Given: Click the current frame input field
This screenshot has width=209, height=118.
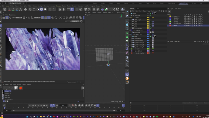Looking at the screenshot, I should tap(63, 105).
